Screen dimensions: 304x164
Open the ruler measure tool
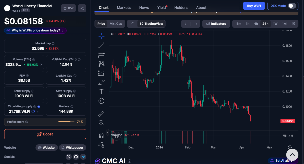pos(101,113)
